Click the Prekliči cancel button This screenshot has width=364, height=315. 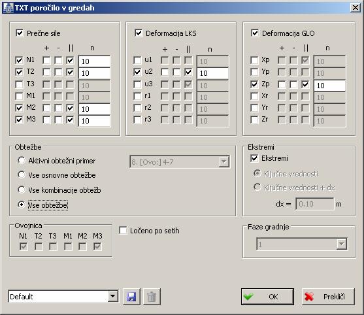click(x=328, y=297)
